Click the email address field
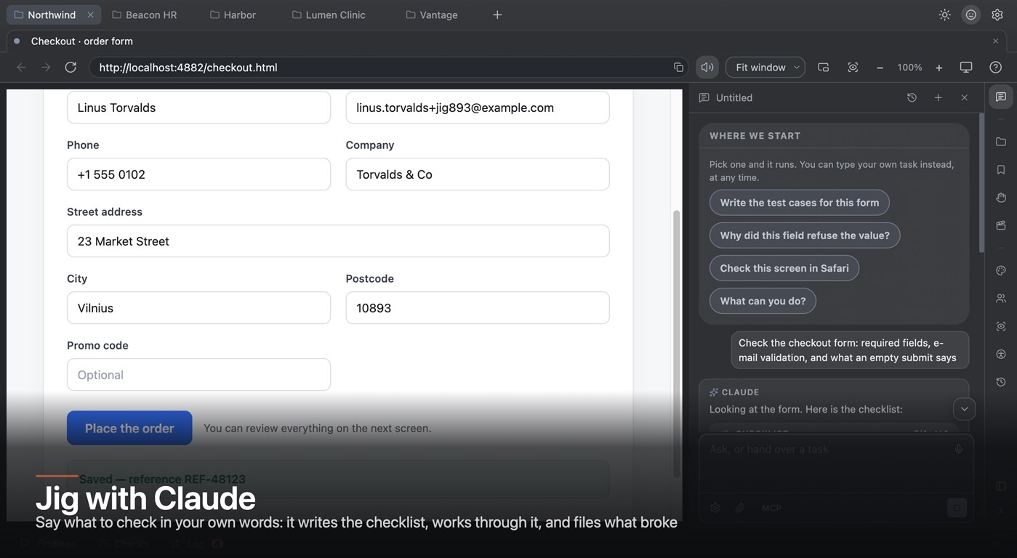Image resolution: width=1017 pixels, height=558 pixels. coord(478,108)
